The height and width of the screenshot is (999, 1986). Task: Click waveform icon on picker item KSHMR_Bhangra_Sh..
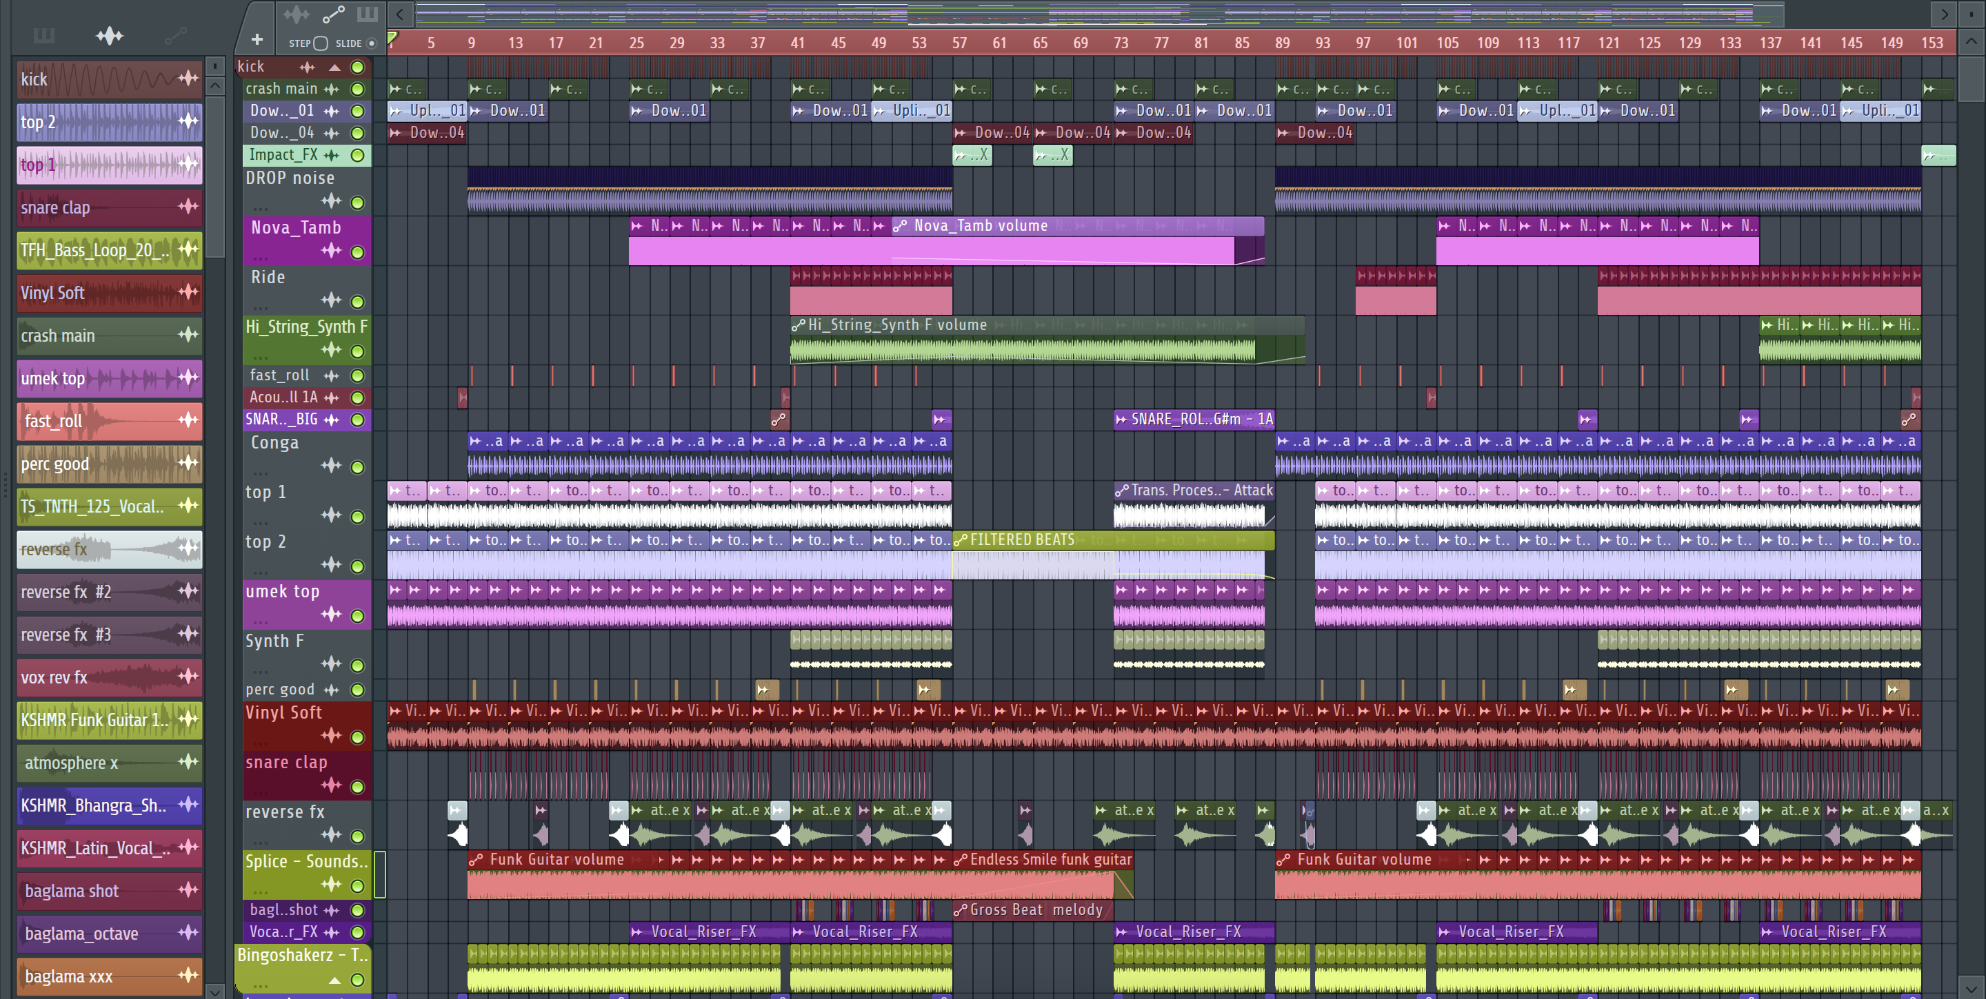[188, 803]
